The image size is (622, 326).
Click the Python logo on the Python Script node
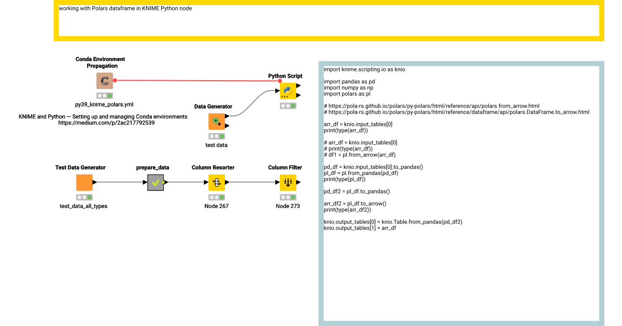click(287, 90)
